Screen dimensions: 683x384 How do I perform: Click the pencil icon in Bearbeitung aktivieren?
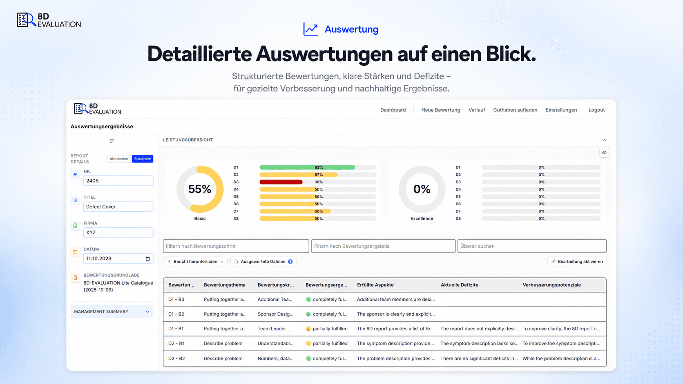[554, 262]
